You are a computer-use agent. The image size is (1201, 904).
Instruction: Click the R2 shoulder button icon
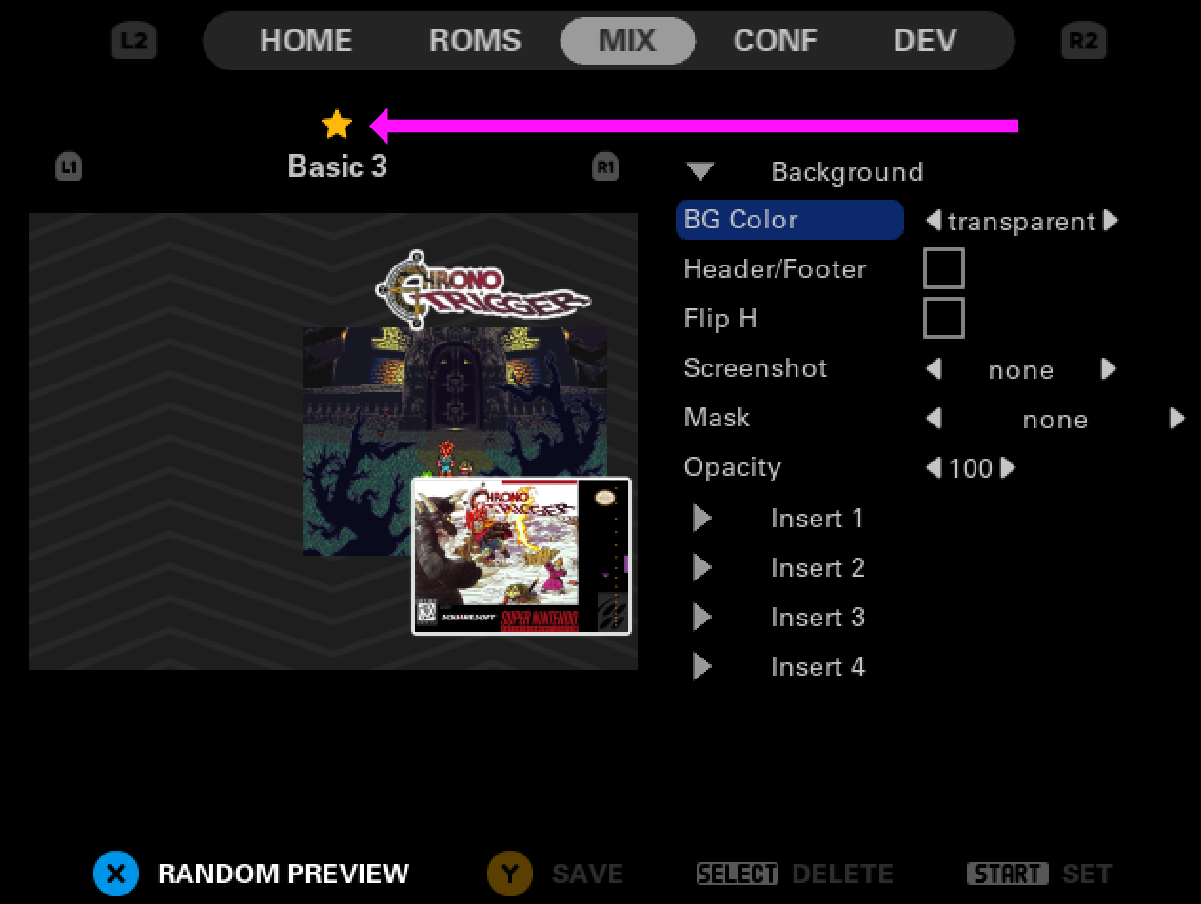pos(1083,41)
